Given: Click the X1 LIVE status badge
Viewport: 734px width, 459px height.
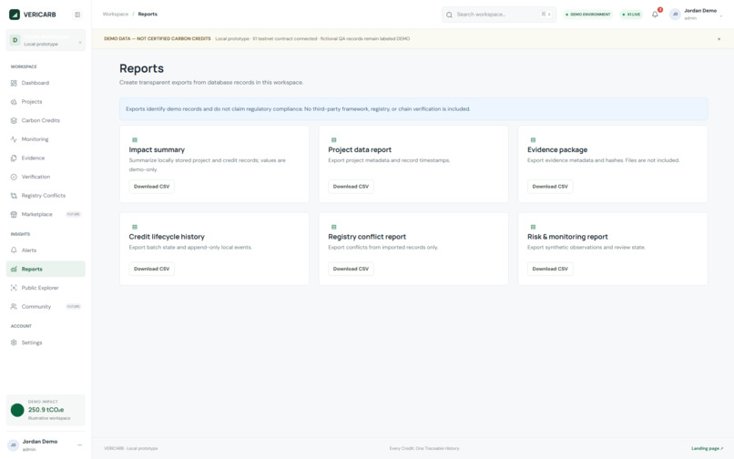Looking at the screenshot, I should [631, 15].
